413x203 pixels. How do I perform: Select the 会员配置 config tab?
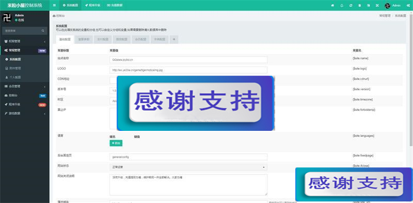point(140,40)
